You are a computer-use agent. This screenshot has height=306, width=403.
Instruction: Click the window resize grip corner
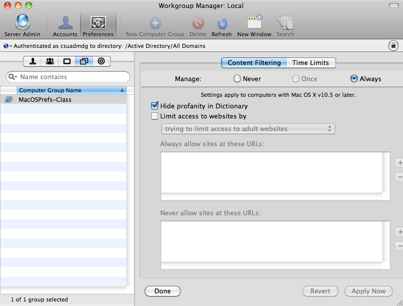tap(399, 302)
